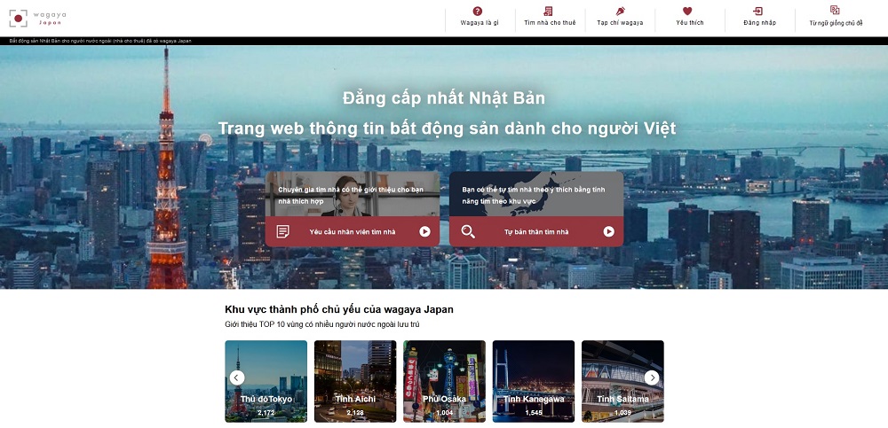Show previous cities with left carousel arrow

click(237, 377)
